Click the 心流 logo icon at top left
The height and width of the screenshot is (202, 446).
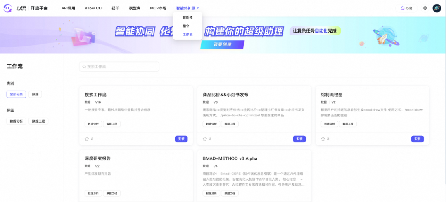coord(8,8)
